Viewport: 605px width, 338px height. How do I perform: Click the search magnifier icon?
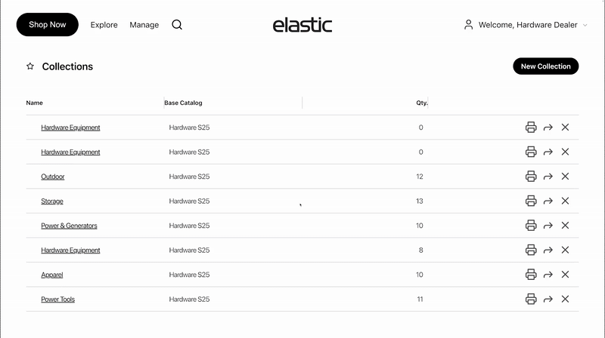pyautogui.click(x=177, y=25)
